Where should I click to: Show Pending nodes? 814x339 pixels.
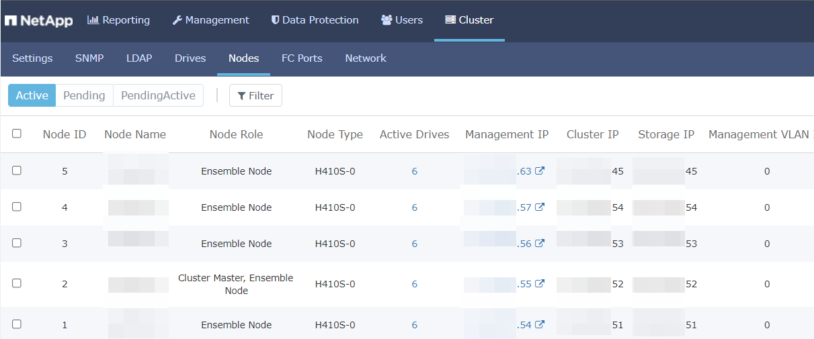[x=84, y=95]
